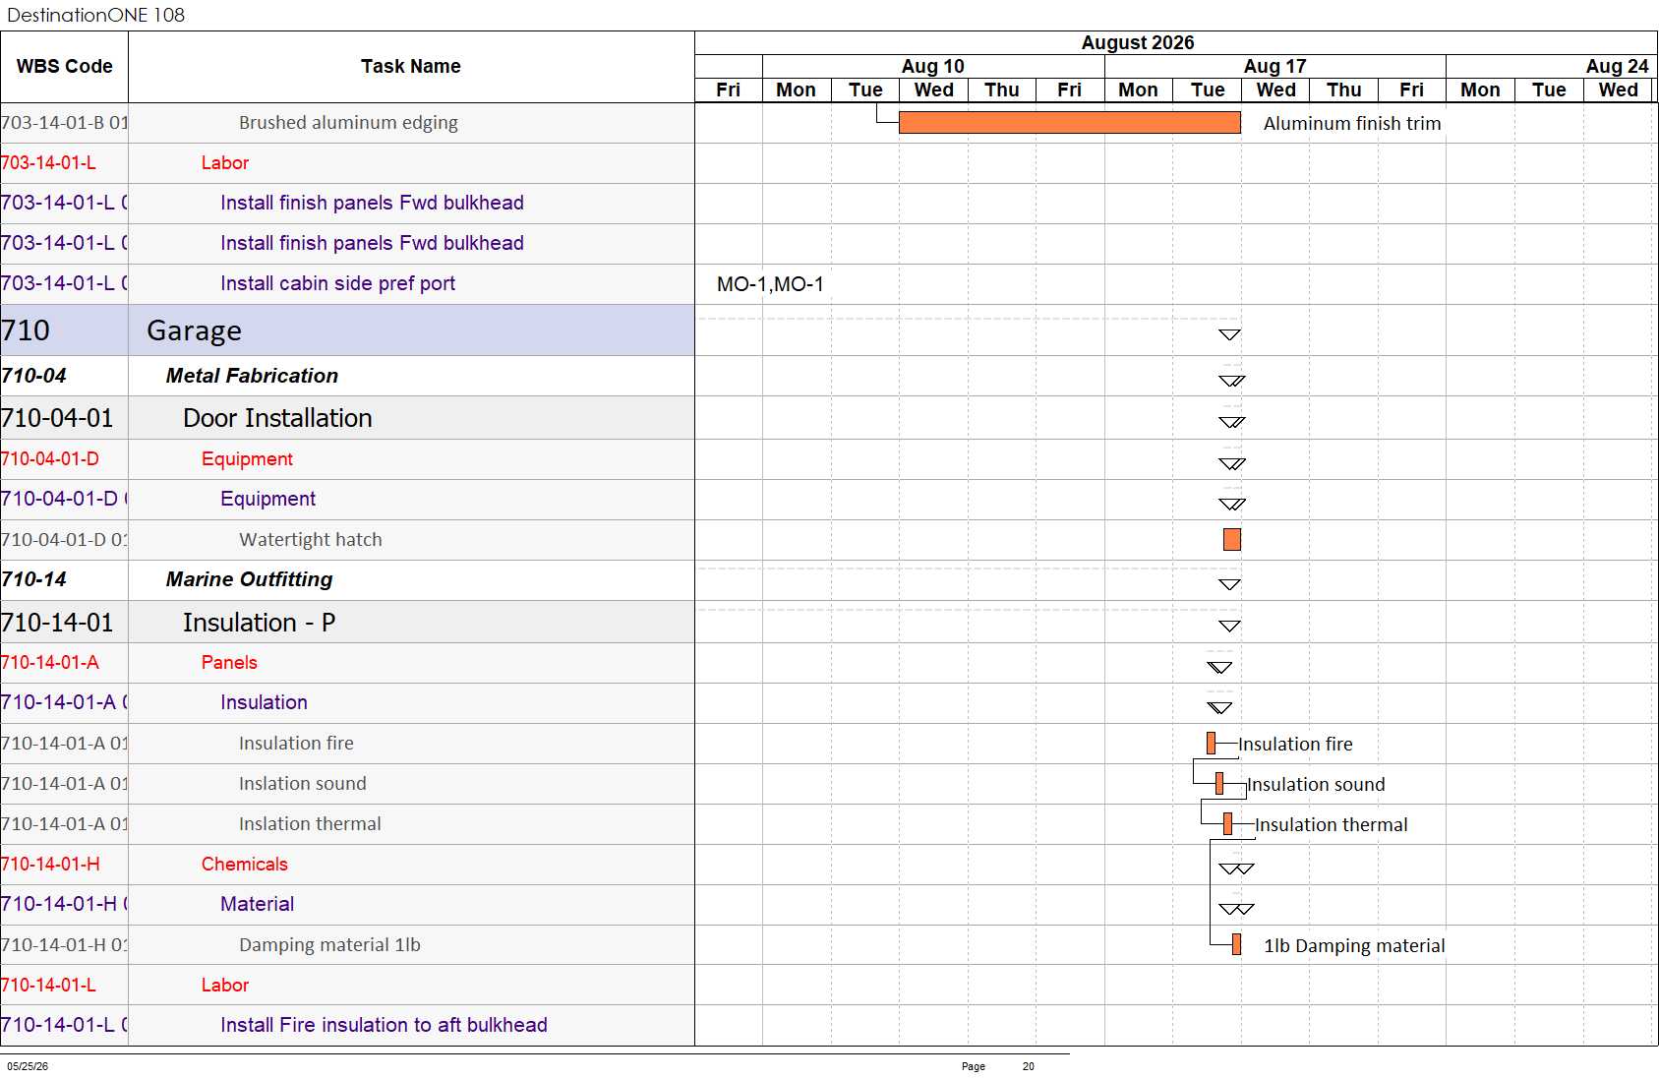Click the Door Installation summary triangle marker
The height and width of the screenshot is (1079, 1659).
[1232, 422]
